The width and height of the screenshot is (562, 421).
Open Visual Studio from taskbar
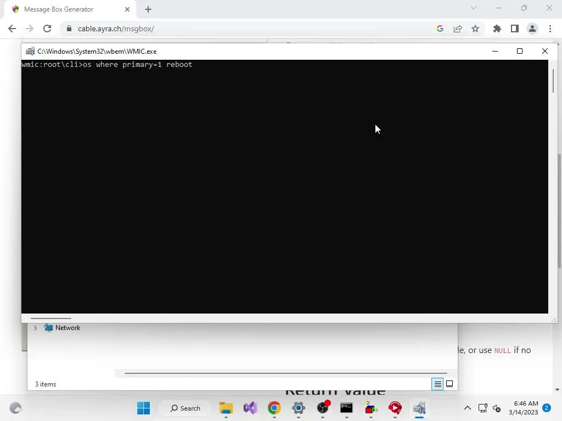(x=250, y=408)
